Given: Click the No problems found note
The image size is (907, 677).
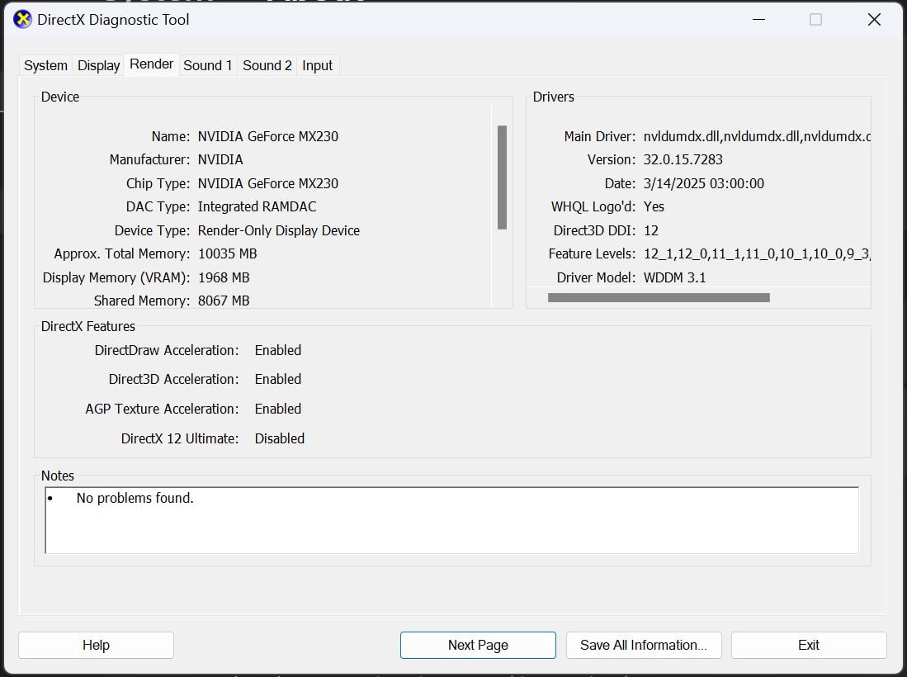Looking at the screenshot, I should pyautogui.click(x=135, y=498).
